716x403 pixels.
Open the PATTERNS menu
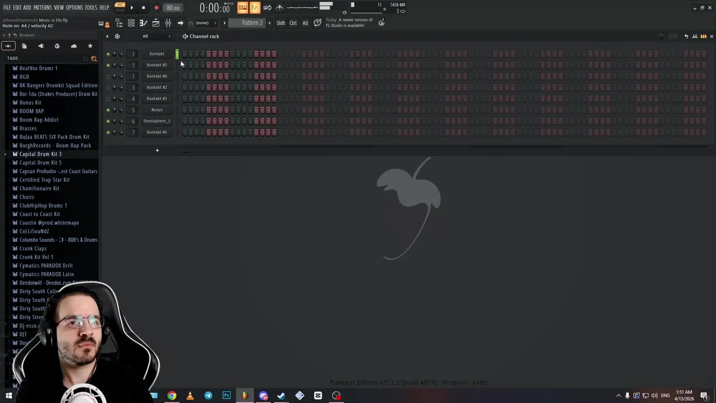point(43,7)
